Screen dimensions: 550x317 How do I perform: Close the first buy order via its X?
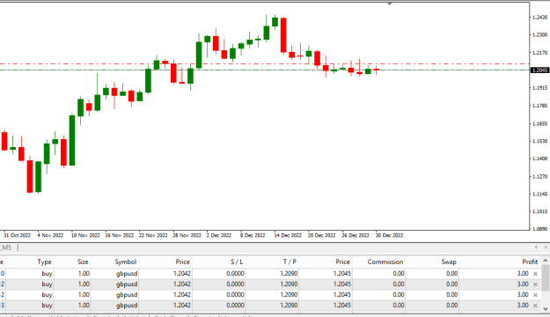tap(535, 274)
